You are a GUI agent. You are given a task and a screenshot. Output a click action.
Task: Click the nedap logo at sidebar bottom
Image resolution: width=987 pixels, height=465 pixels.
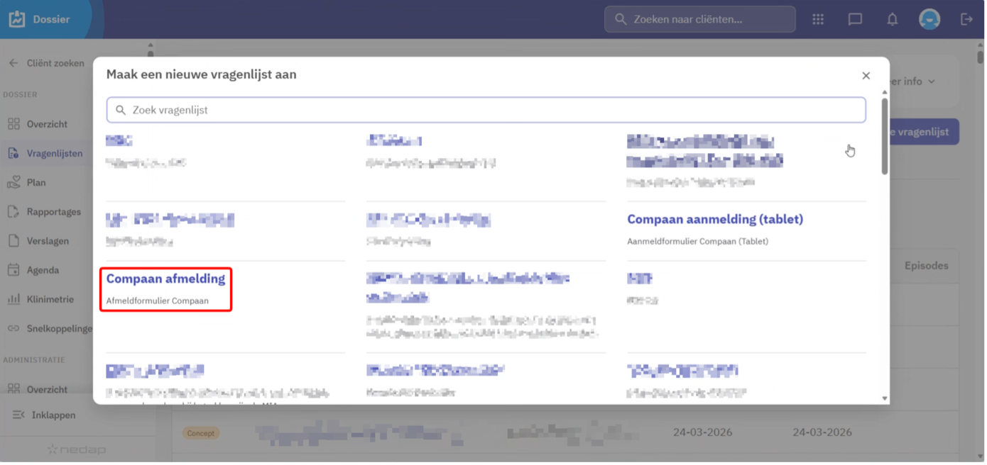click(76, 449)
